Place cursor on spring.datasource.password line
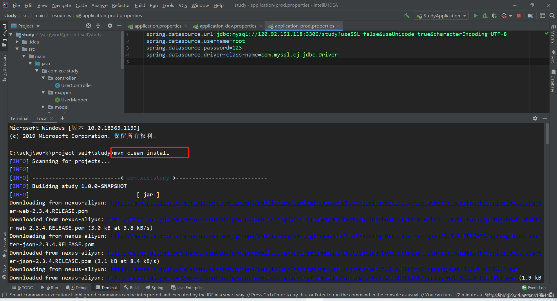Image resolution: width=557 pixels, height=301 pixels. pos(194,48)
